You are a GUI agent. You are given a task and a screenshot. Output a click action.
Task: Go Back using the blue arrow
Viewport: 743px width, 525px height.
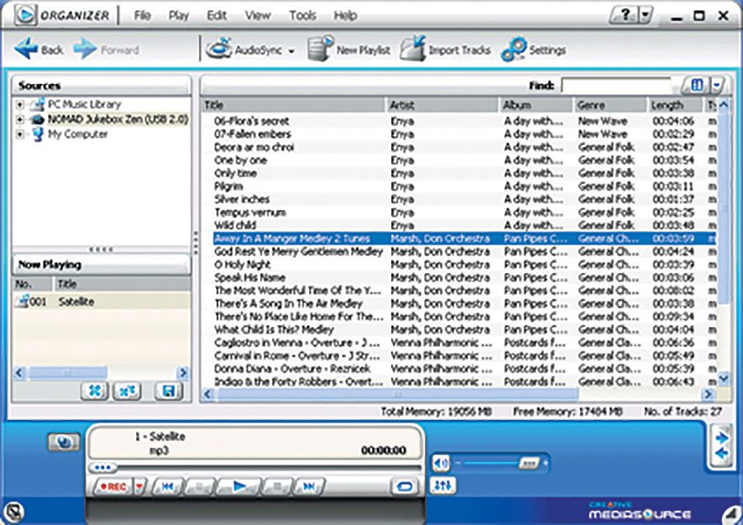click(38, 49)
